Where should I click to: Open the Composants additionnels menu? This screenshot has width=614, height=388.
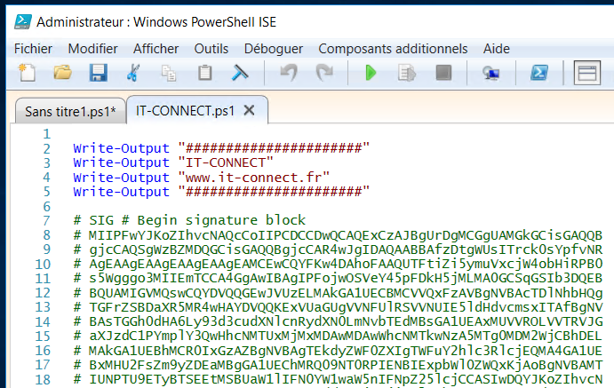[x=393, y=49]
